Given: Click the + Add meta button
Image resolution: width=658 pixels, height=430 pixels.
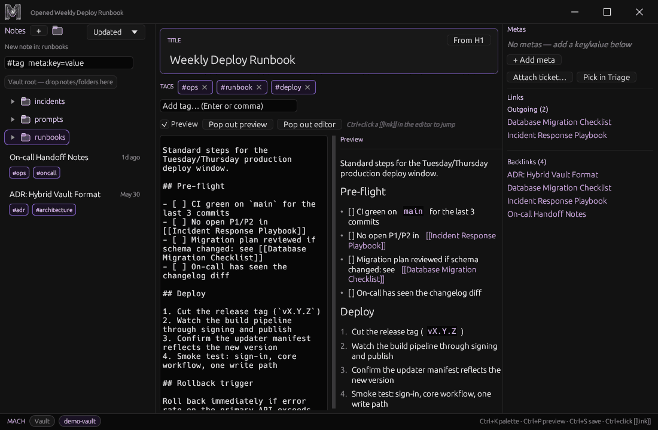Looking at the screenshot, I should click(534, 60).
